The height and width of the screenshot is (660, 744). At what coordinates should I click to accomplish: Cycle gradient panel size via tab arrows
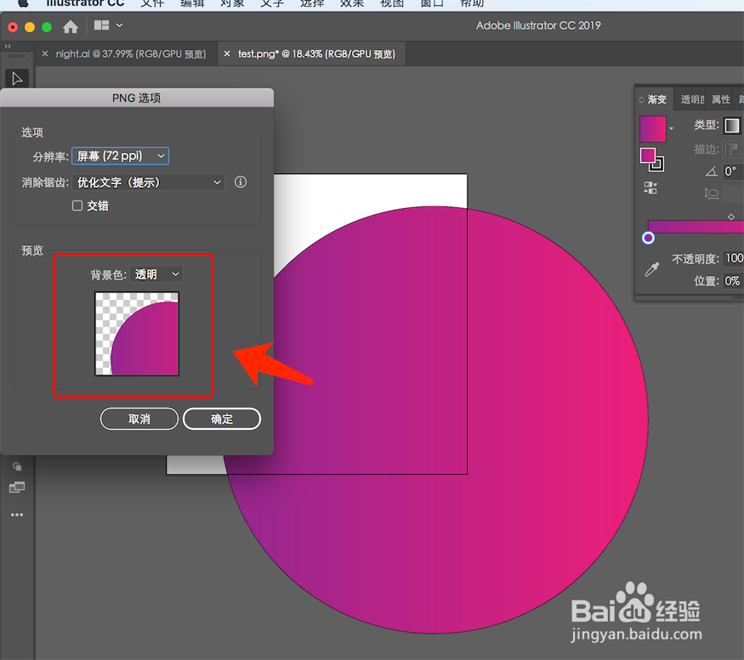point(641,99)
